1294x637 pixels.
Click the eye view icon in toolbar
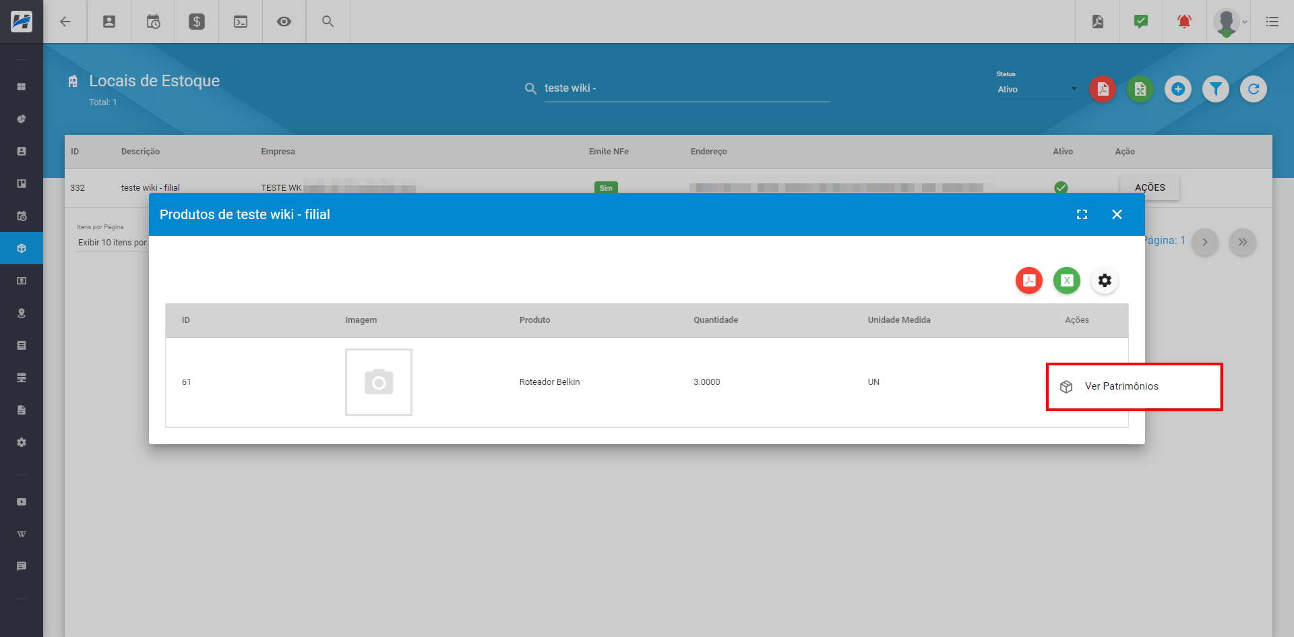[x=284, y=22]
